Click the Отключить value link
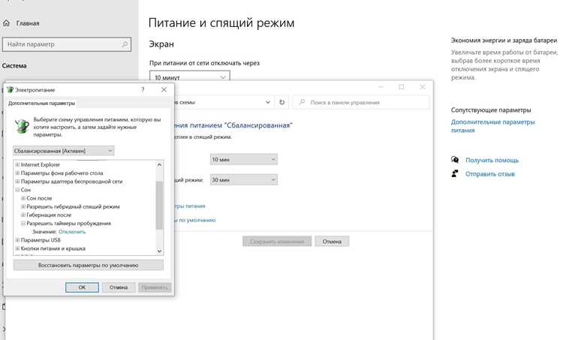 [x=72, y=232]
